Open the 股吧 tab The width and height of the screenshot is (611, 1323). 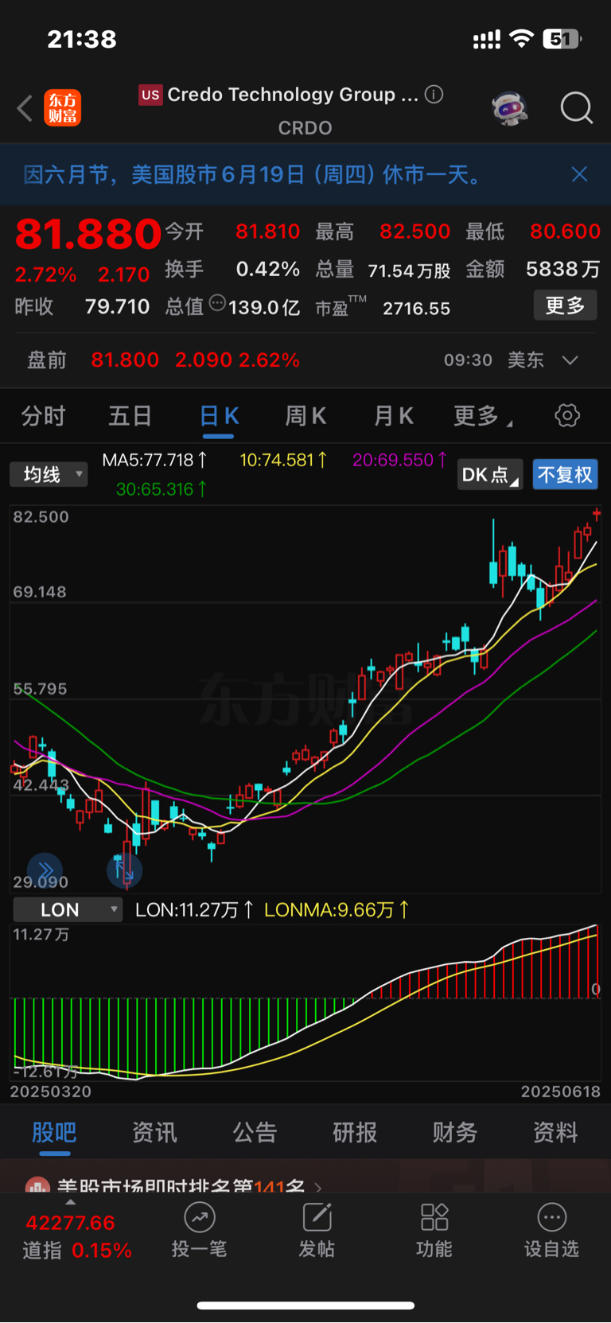pyautogui.click(x=54, y=1132)
